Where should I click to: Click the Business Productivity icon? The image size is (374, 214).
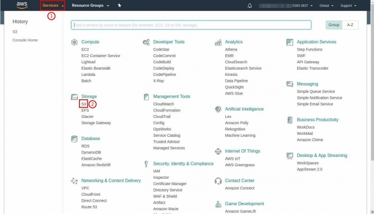[x=290, y=120]
